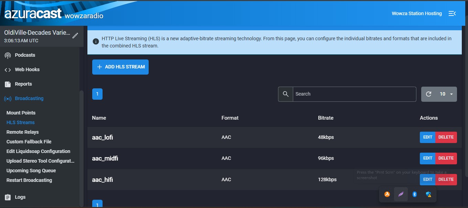Click the ADD HLS STREAM button
The height and width of the screenshot is (208, 468).
coord(120,67)
